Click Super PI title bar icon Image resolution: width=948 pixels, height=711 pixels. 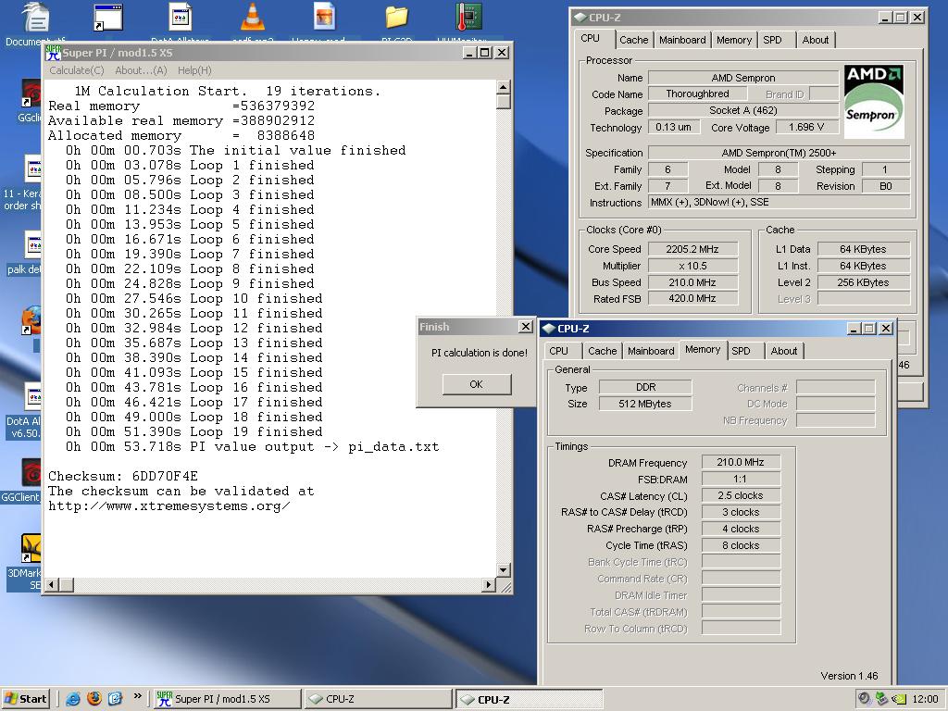click(53, 53)
